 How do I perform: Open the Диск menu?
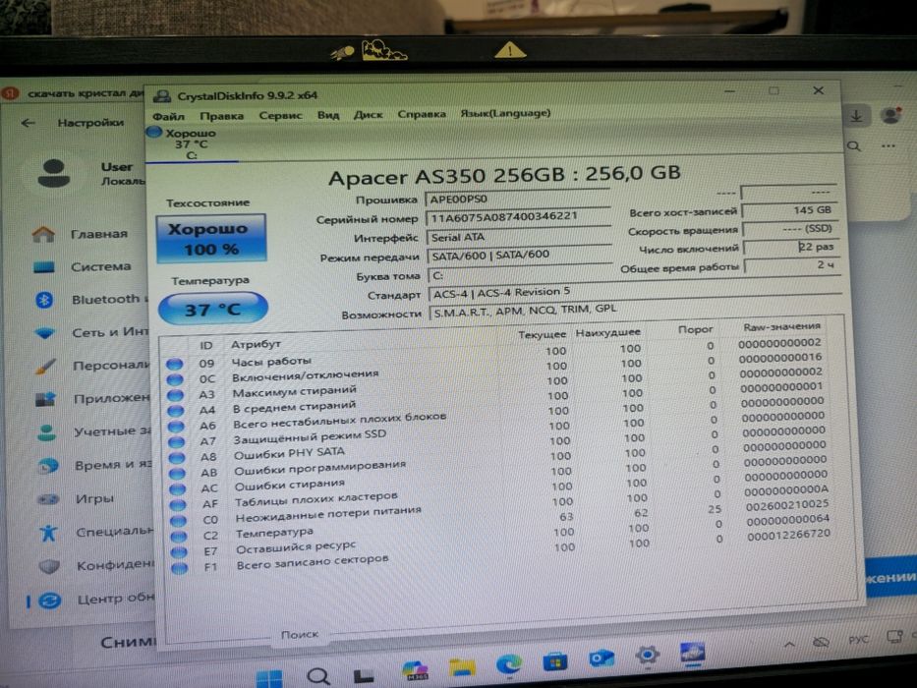pyautogui.click(x=368, y=114)
